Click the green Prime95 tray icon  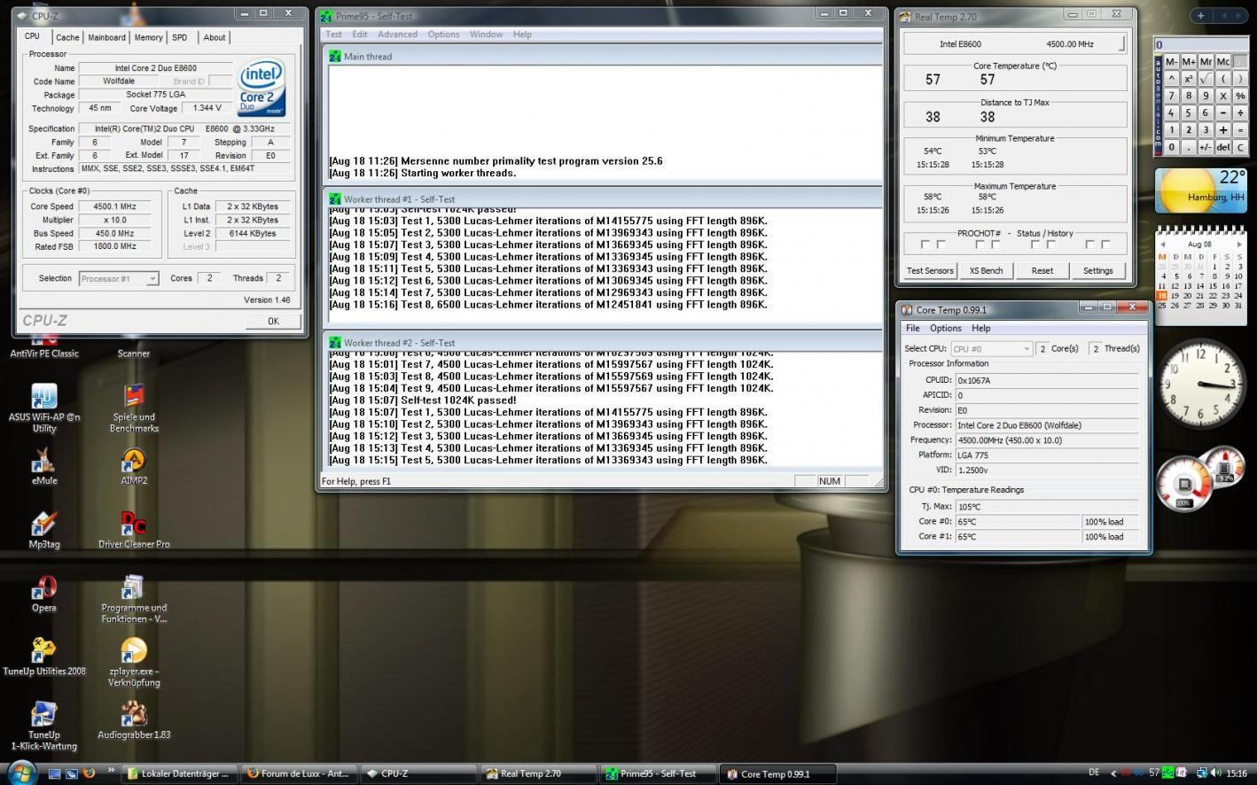click(1167, 773)
